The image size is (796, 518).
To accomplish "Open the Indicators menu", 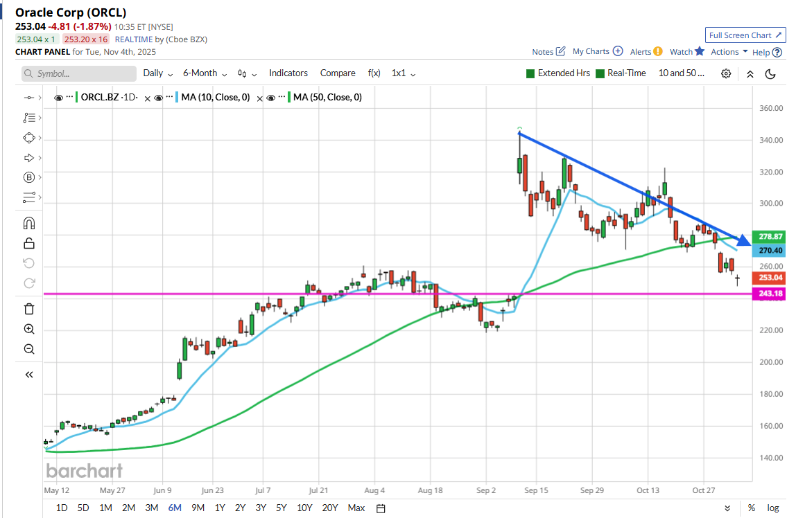I will click(288, 73).
